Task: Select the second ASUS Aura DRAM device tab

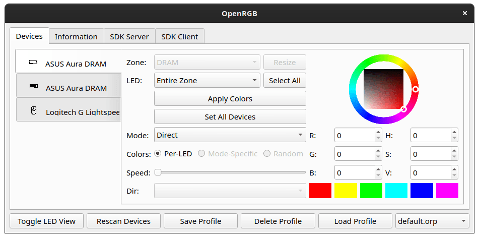Action: pos(69,85)
